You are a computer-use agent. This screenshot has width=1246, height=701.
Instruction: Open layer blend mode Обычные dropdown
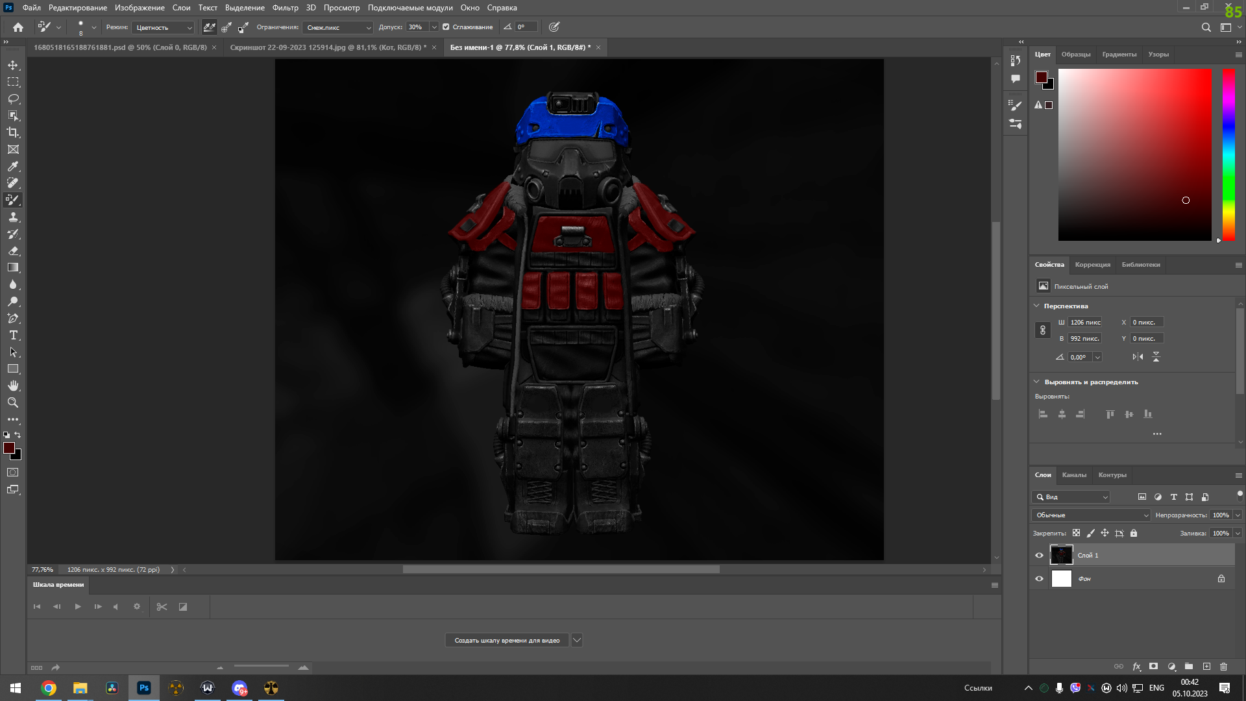pos(1092,515)
